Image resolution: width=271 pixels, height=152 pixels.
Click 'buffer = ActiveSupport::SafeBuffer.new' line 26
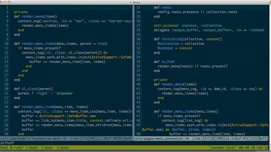click(x=59, y=116)
